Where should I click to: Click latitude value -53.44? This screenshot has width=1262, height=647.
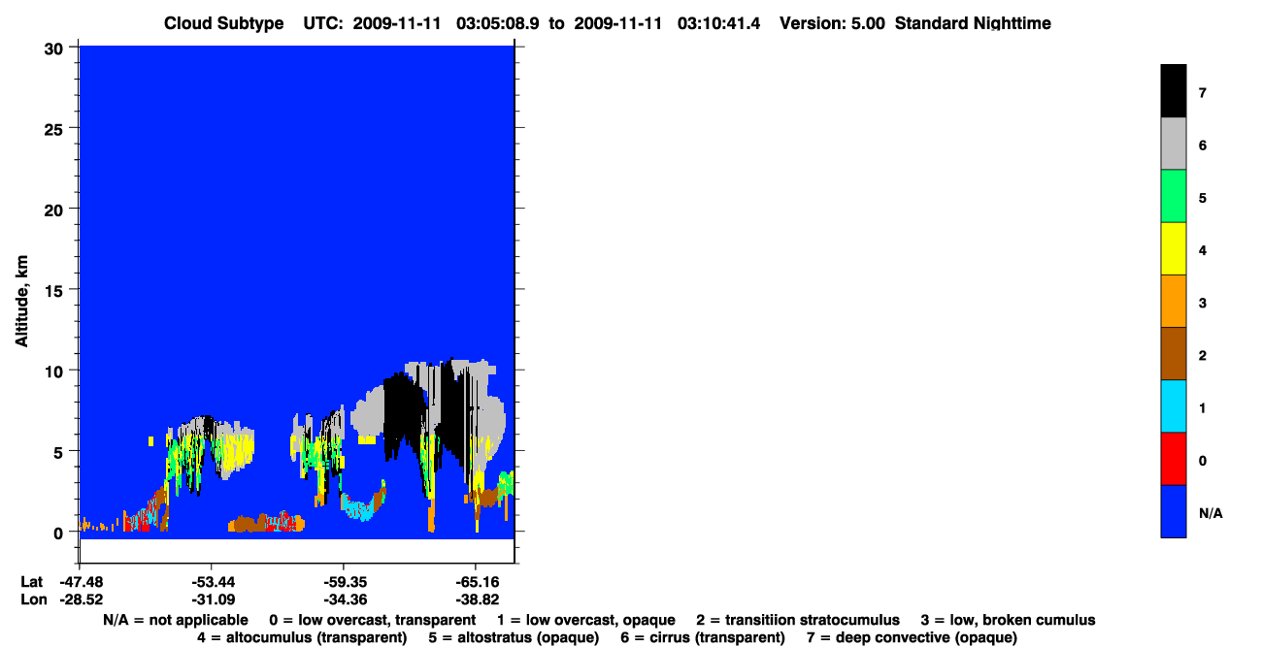212,582
